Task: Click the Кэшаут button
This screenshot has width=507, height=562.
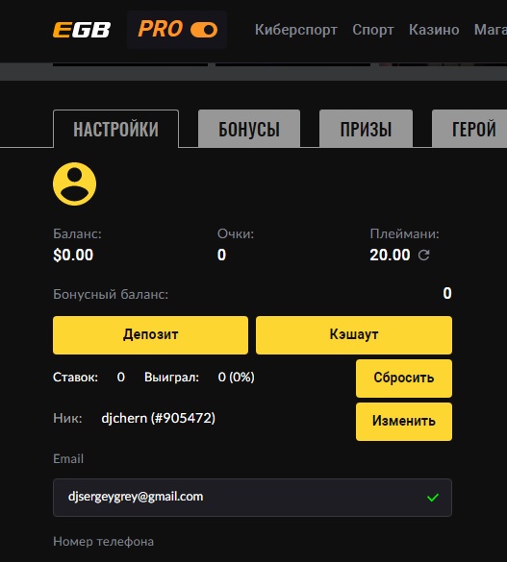Action: [354, 335]
